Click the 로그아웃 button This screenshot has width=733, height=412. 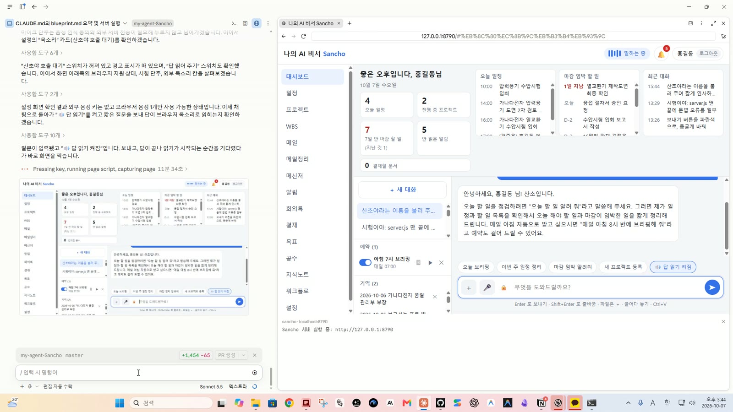point(708,54)
